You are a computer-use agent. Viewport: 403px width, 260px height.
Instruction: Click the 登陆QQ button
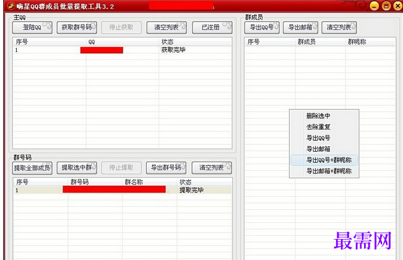(32, 27)
